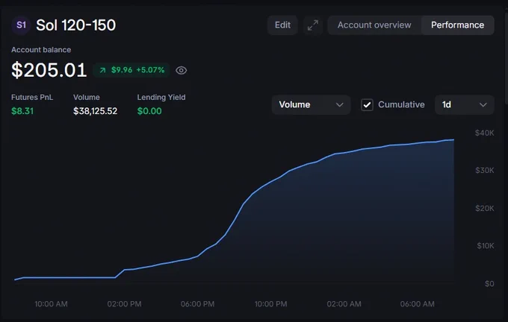This screenshot has height=322, width=508.
Task: Click the 06:00 PM time axis label
Action: (x=197, y=304)
